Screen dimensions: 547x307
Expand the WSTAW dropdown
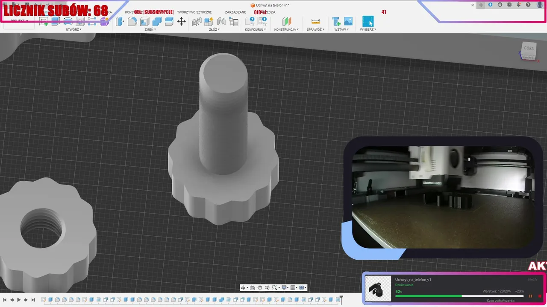(x=342, y=29)
